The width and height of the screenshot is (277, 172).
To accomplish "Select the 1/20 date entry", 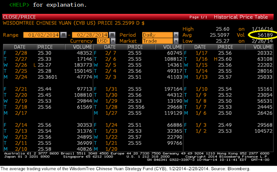I will pyautogui.click(x=112, y=149).
